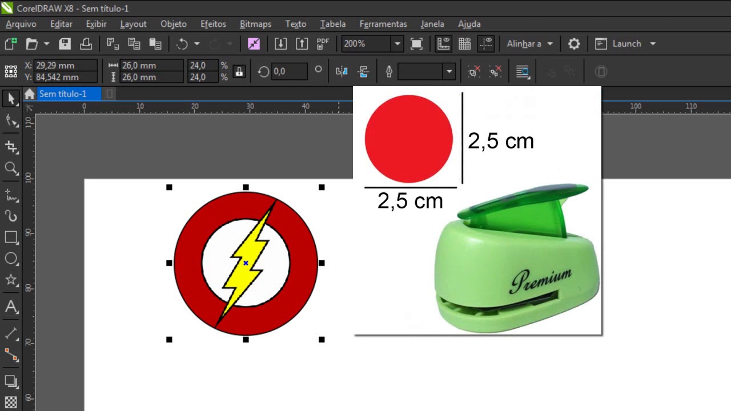Viewport: 731px width, 411px height.
Task: Open the Wrap text options
Action: click(523, 71)
